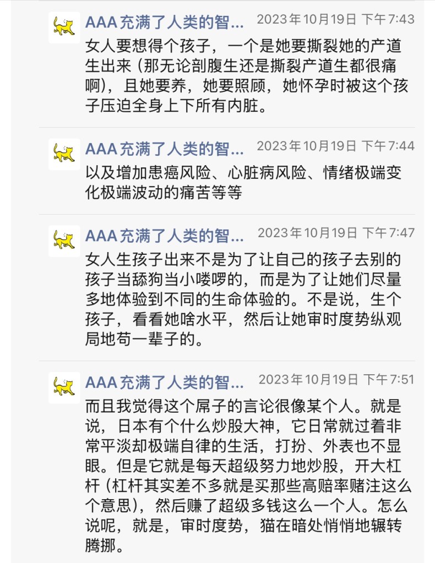Tap the message starting 女人生孩子出来不是为了

coord(243,300)
